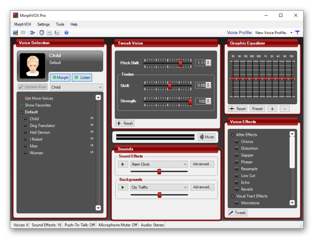Click the Backgrounds volume slider handle
The width and height of the screenshot is (314, 239).
pyautogui.click(x=160, y=195)
